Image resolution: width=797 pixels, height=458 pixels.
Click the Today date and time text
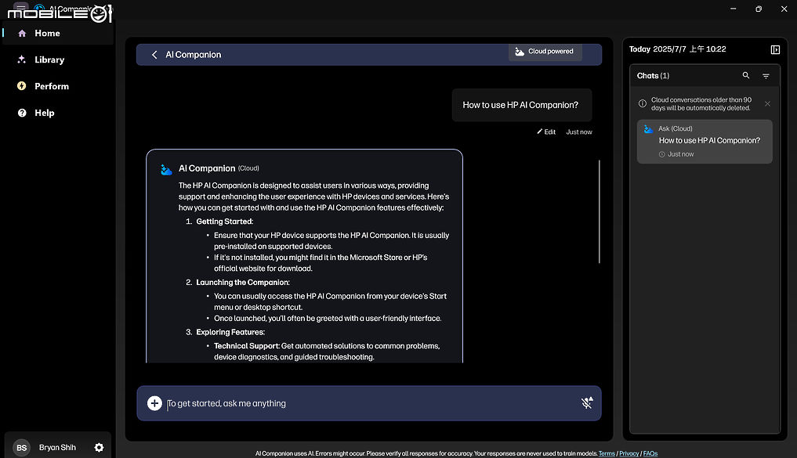click(678, 49)
